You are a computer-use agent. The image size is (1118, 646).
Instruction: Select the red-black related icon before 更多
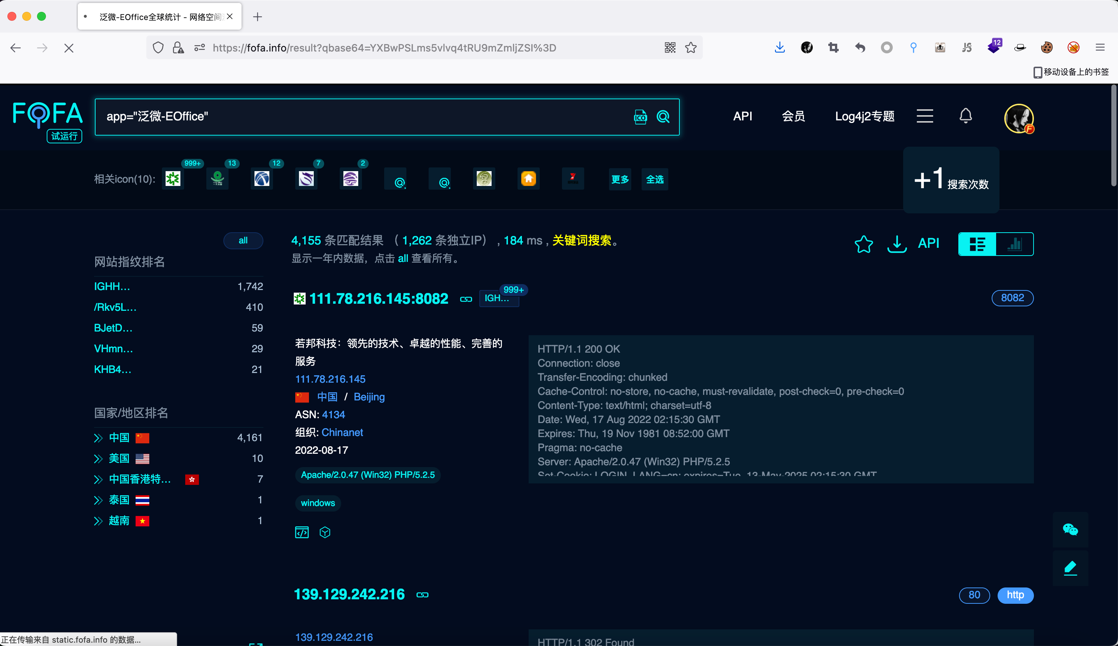click(573, 179)
